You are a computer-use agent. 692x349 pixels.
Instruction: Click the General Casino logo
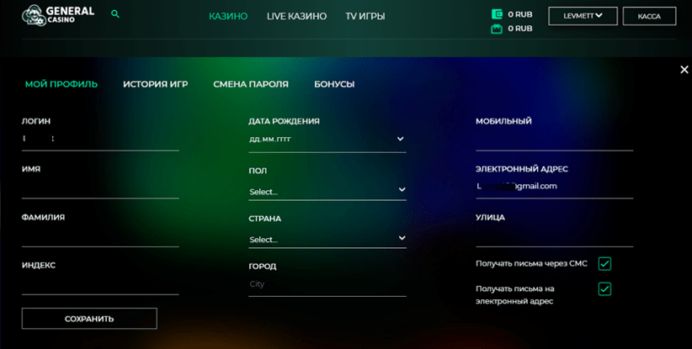click(x=58, y=15)
